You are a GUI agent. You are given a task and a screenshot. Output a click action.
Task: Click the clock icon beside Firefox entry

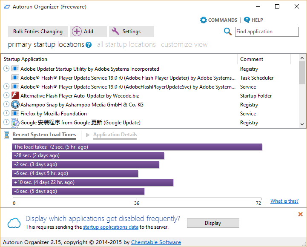tap(6, 114)
